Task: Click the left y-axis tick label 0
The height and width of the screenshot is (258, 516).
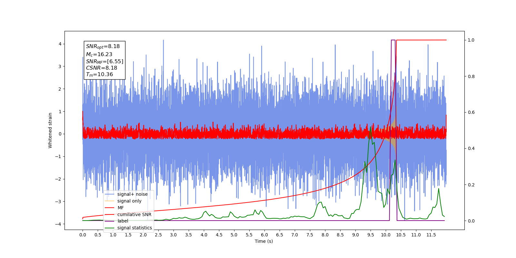Action: coord(60,134)
